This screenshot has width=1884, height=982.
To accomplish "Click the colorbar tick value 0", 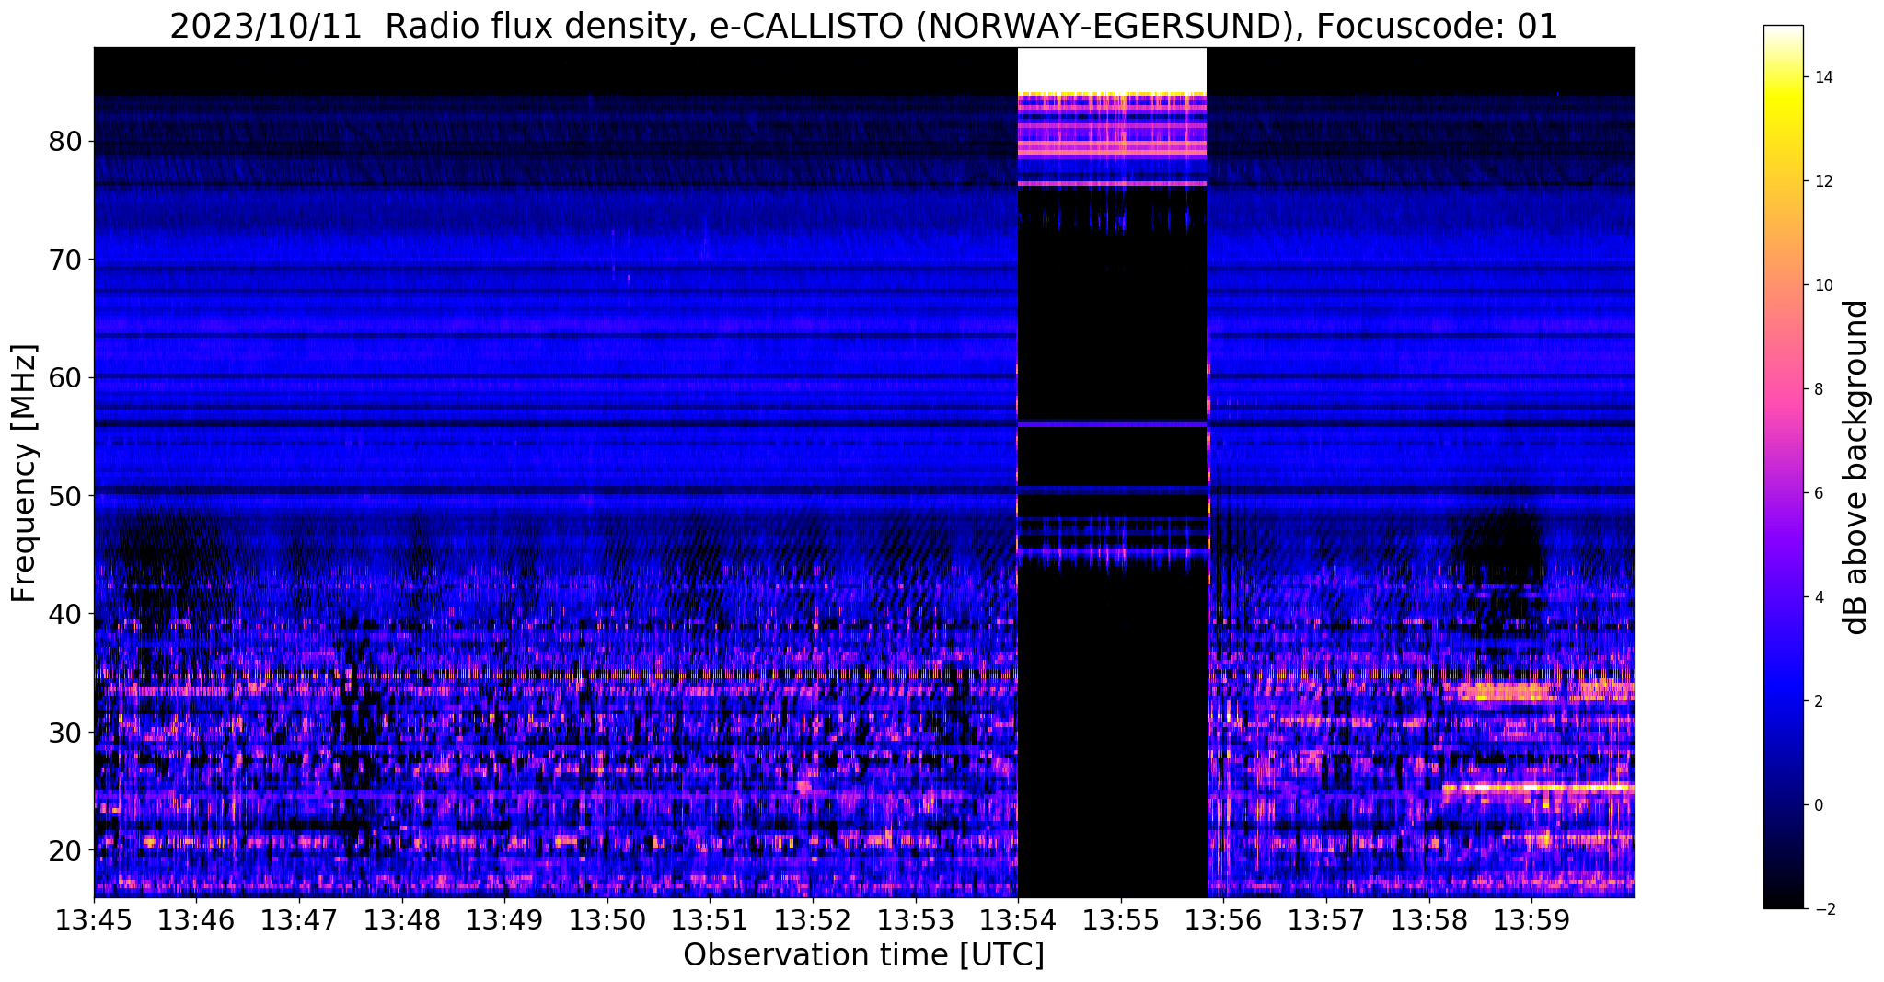I will 1819,805.
